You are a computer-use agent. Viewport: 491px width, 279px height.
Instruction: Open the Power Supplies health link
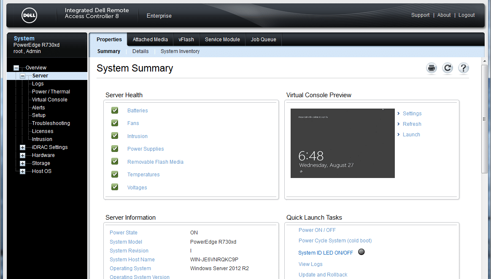pos(145,149)
